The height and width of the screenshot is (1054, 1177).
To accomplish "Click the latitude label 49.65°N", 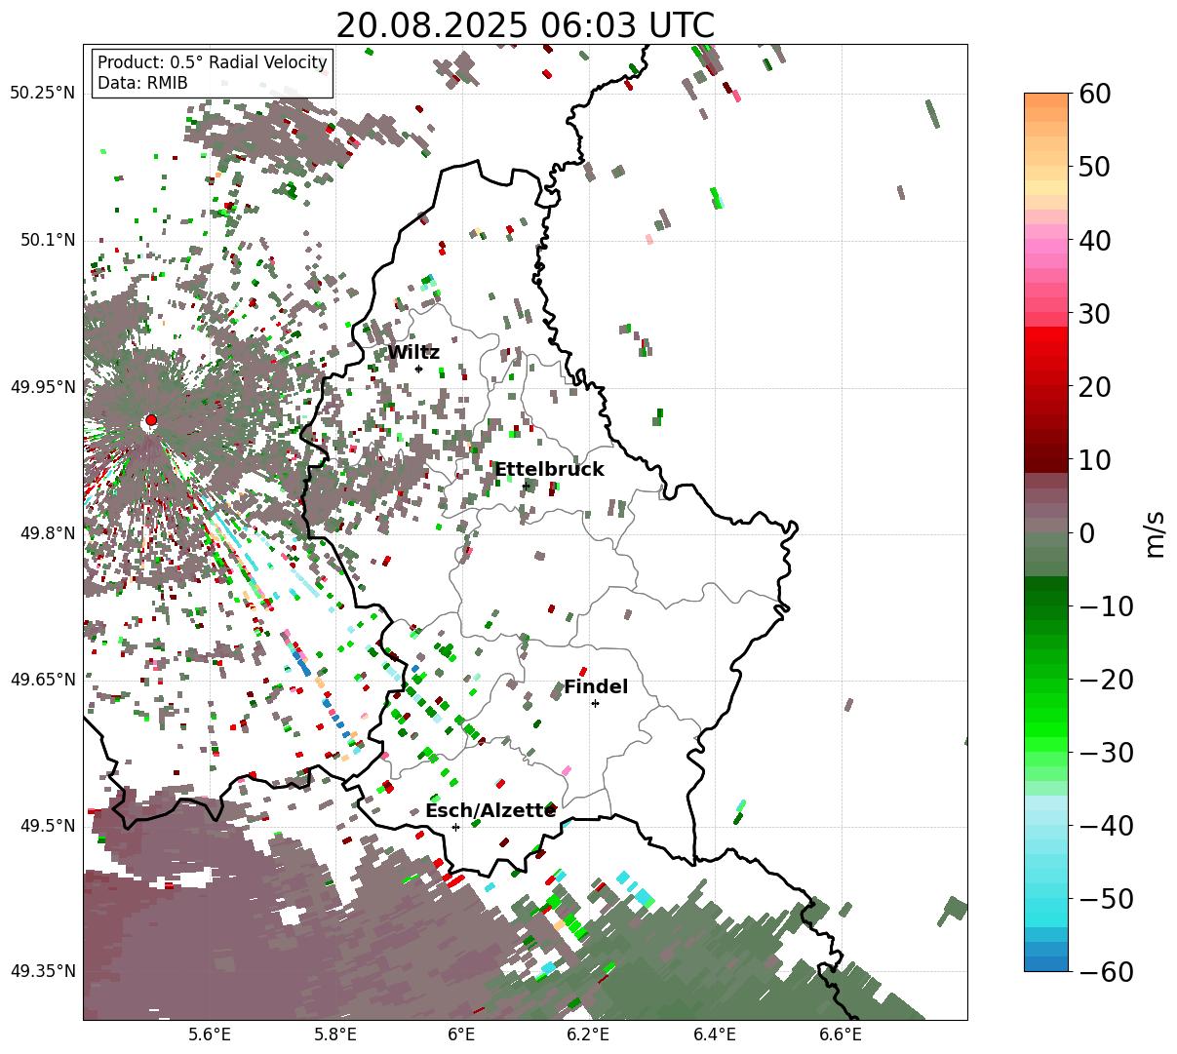I will pos(43,680).
